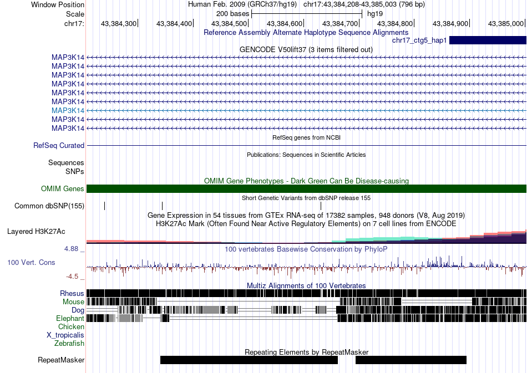Open Repeating Elements by RepeatMasker title
This screenshot has height=373, width=527.
(x=306, y=352)
